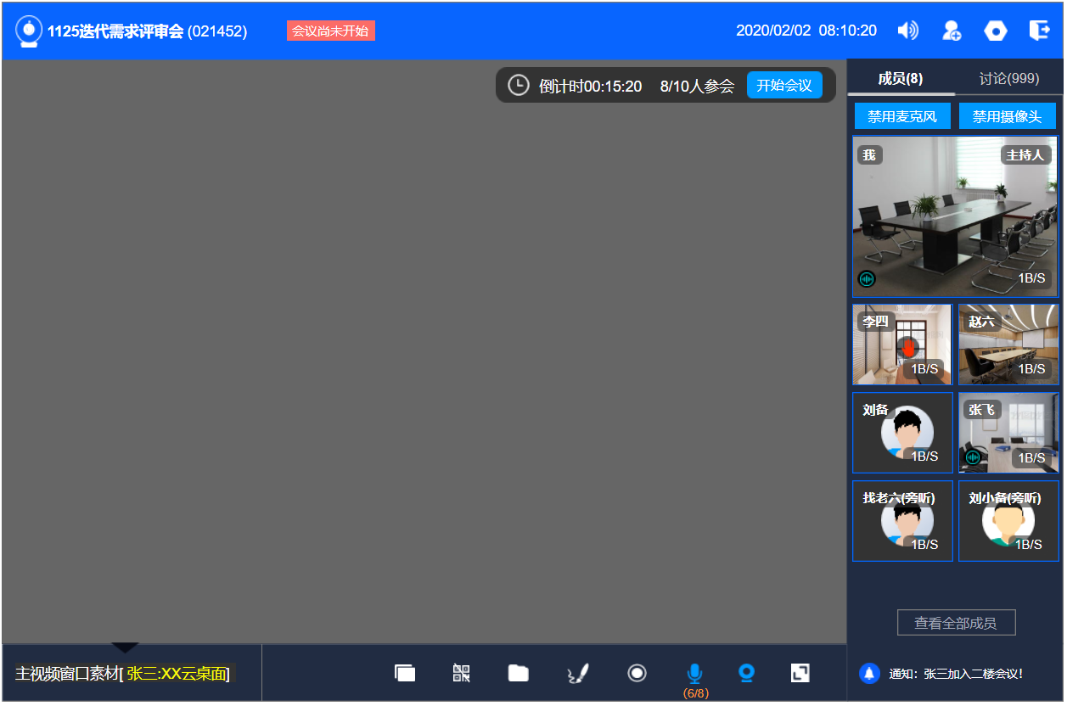Click the notification text 张三加入二楼会议

pyautogui.click(x=974, y=674)
